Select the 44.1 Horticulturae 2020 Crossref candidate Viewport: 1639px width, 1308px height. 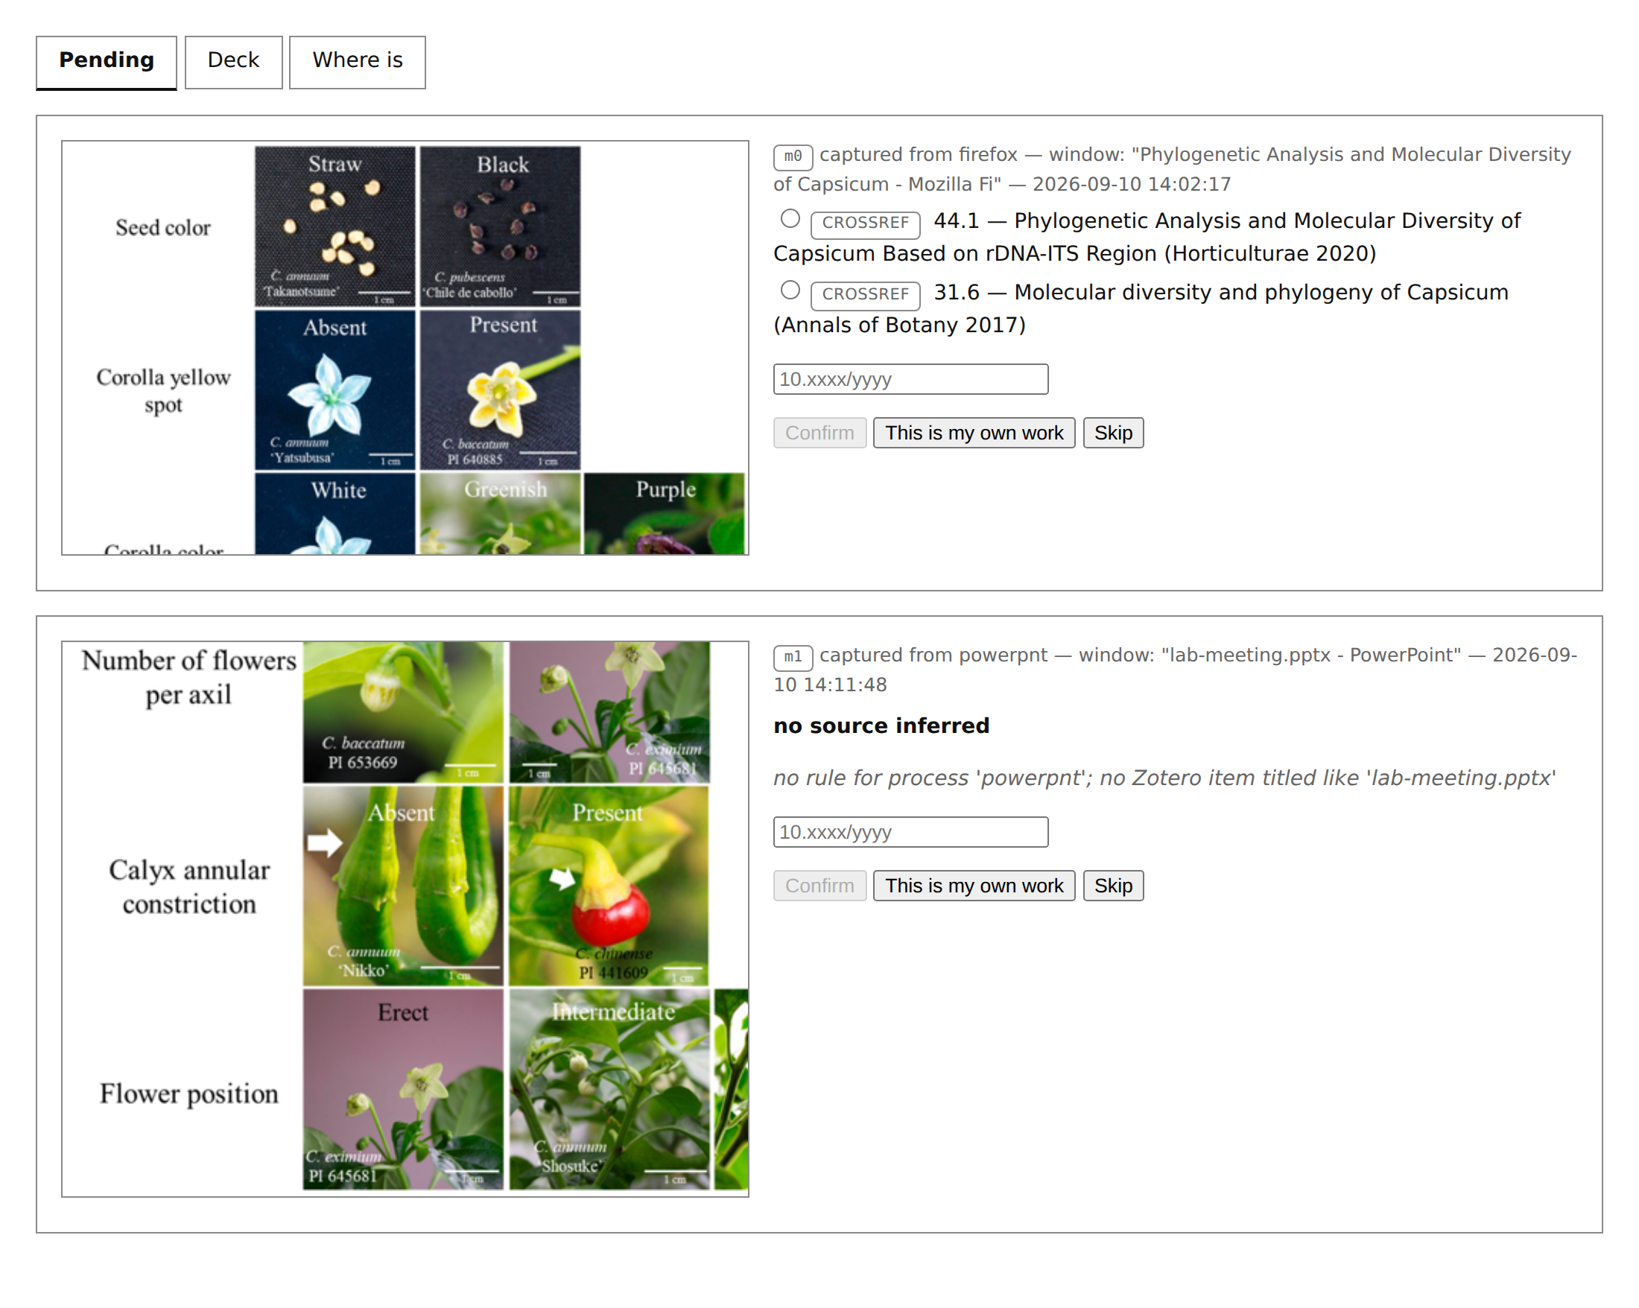(x=790, y=219)
